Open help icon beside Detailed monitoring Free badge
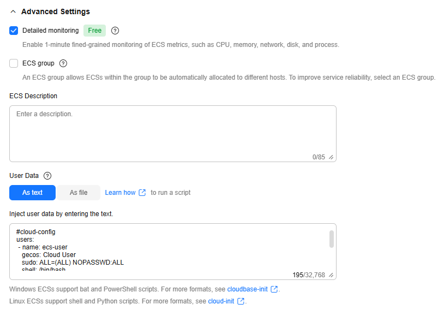Viewport: 444px width, 310px height. 115,31
